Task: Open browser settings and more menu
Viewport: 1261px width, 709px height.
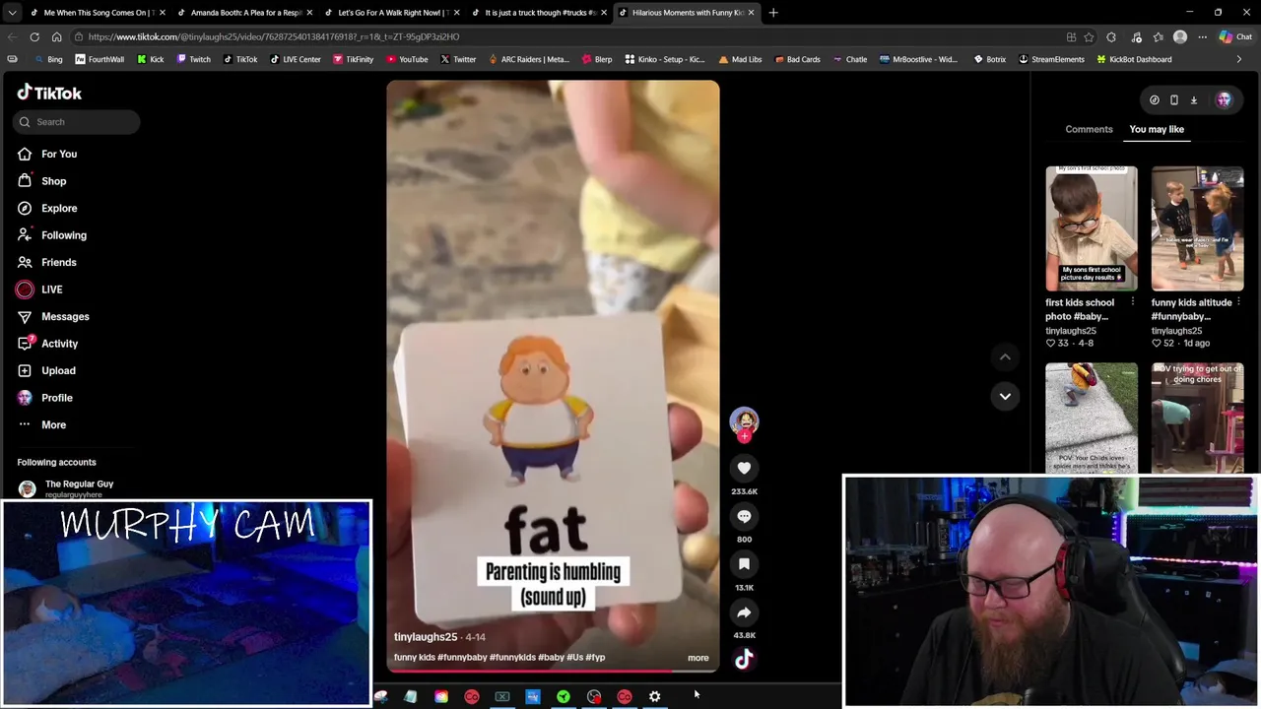Action: point(1202,36)
